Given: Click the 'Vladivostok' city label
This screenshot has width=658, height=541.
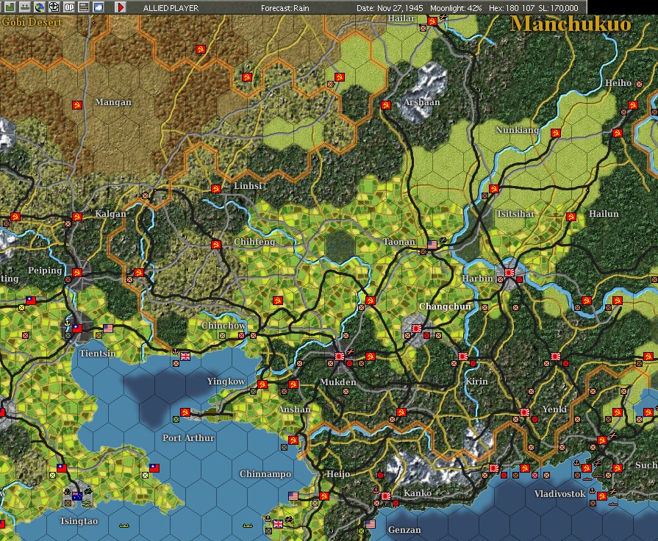Looking at the screenshot, I should pos(559,493).
